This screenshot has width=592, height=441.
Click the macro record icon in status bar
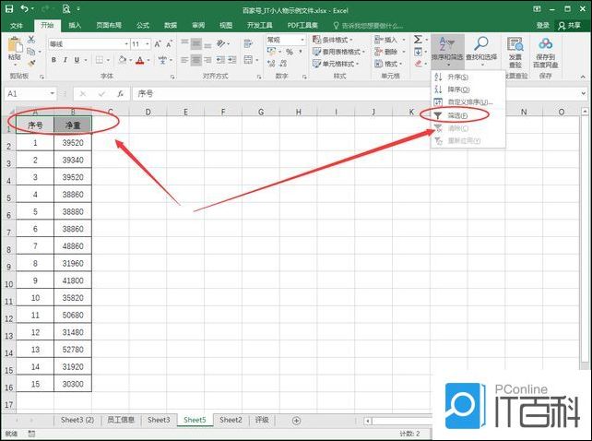pos(31,434)
